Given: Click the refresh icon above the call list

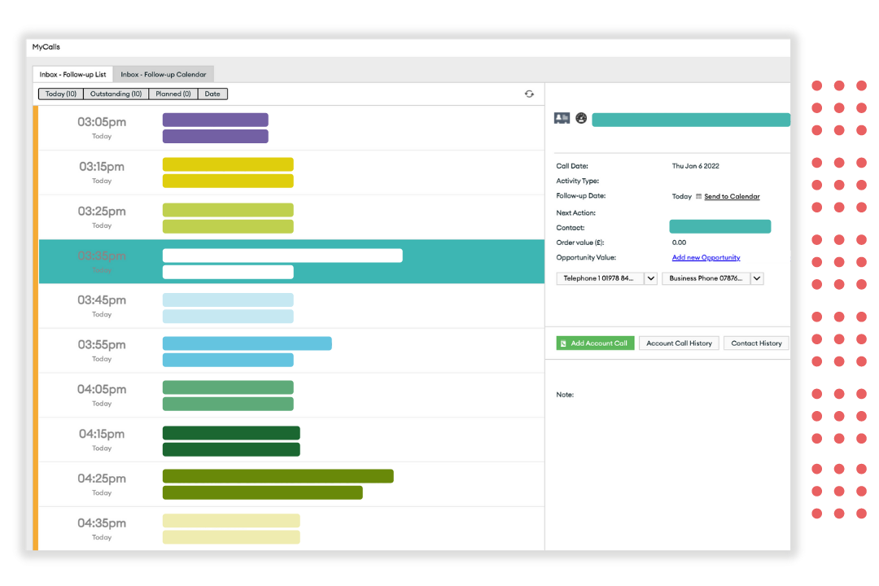Looking at the screenshot, I should 529,94.
